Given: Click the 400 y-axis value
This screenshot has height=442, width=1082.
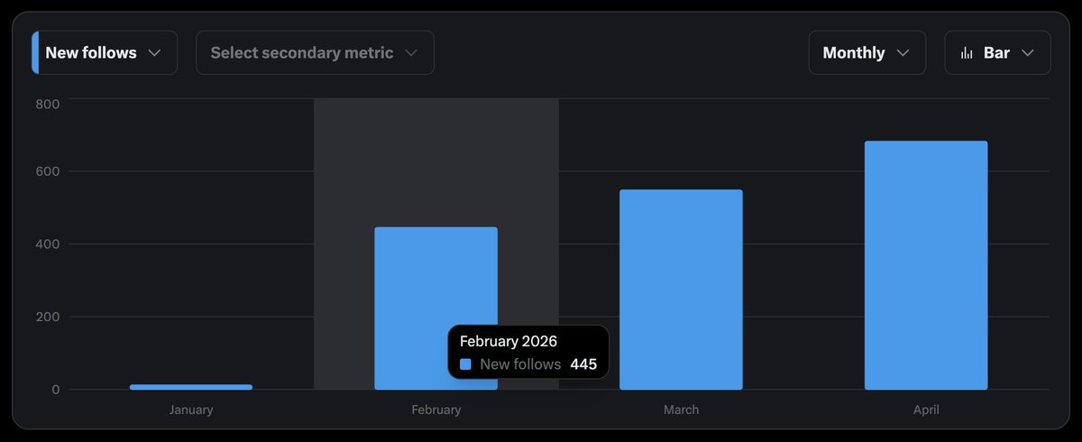Looking at the screenshot, I should pyautogui.click(x=48, y=244).
